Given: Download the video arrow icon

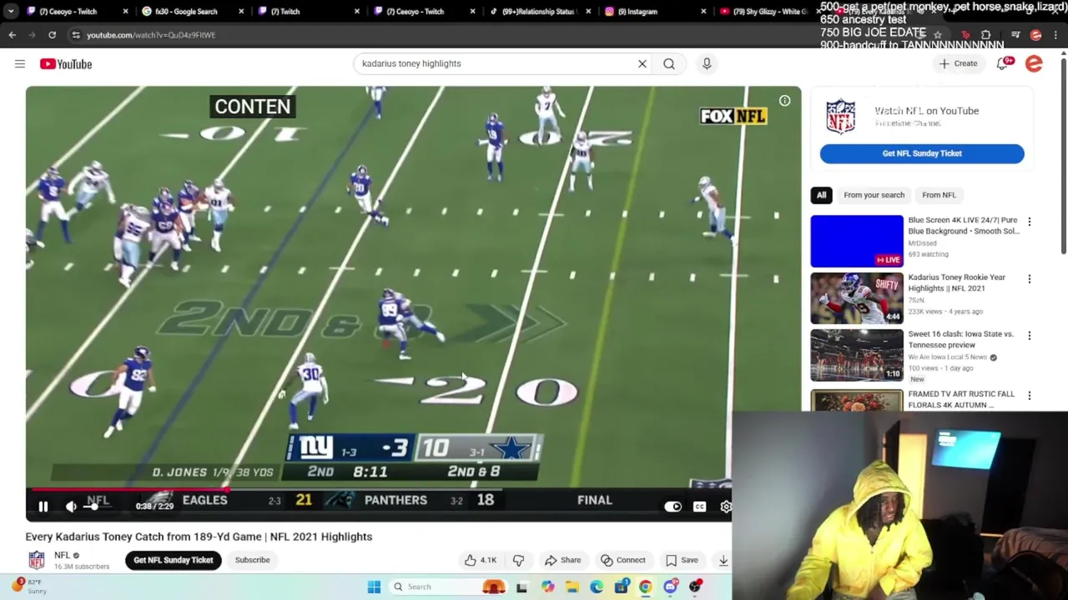Looking at the screenshot, I should [x=723, y=560].
